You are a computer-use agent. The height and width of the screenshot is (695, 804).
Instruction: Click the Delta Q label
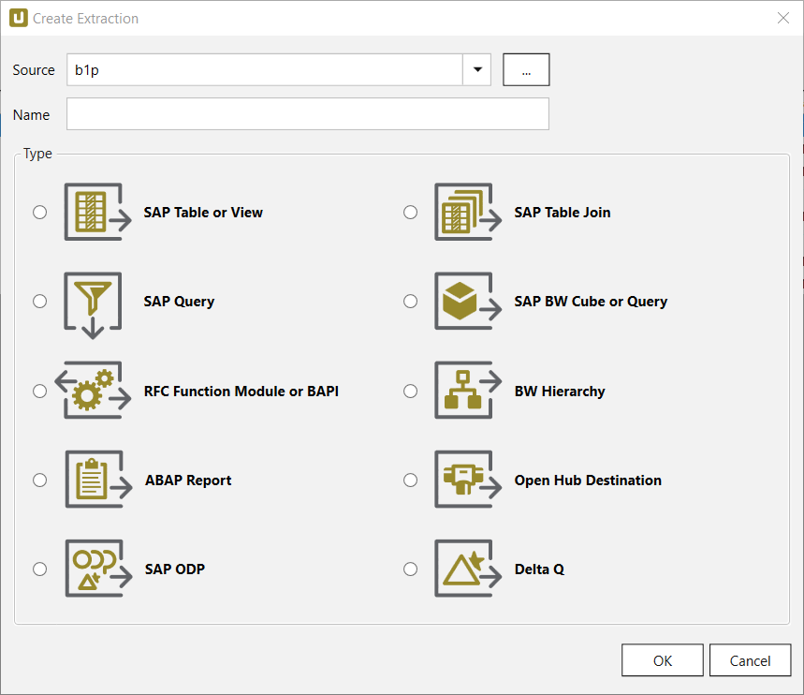pos(539,569)
